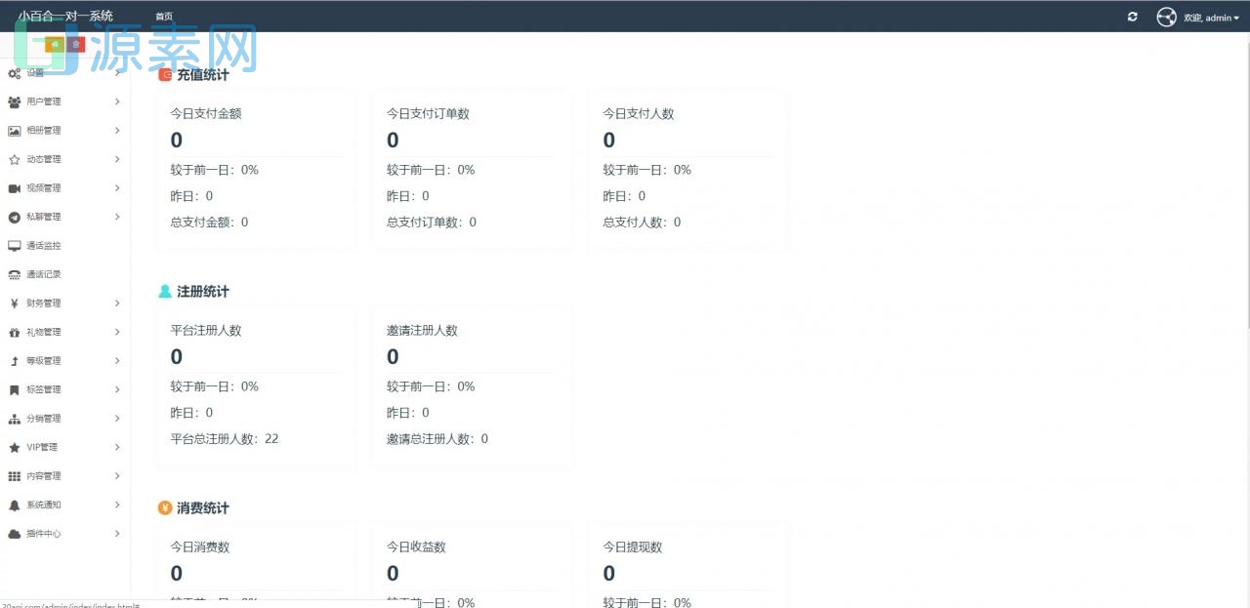This screenshot has width=1250, height=608.
Task: Expand the VIP管理 menu chevron
Action: pyautogui.click(x=116, y=447)
